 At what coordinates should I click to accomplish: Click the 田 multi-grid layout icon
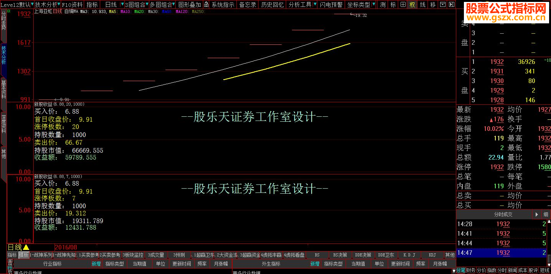[x=403, y=4]
